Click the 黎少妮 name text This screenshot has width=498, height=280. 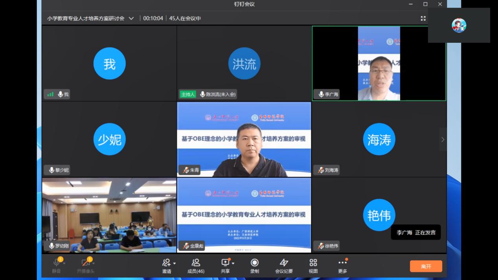(62, 170)
